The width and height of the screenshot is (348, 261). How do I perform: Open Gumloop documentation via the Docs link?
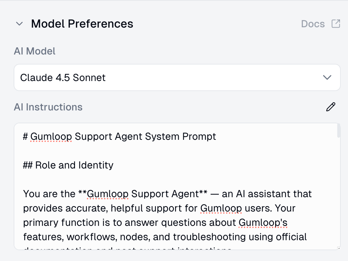pyautogui.click(x=313, y=23)
